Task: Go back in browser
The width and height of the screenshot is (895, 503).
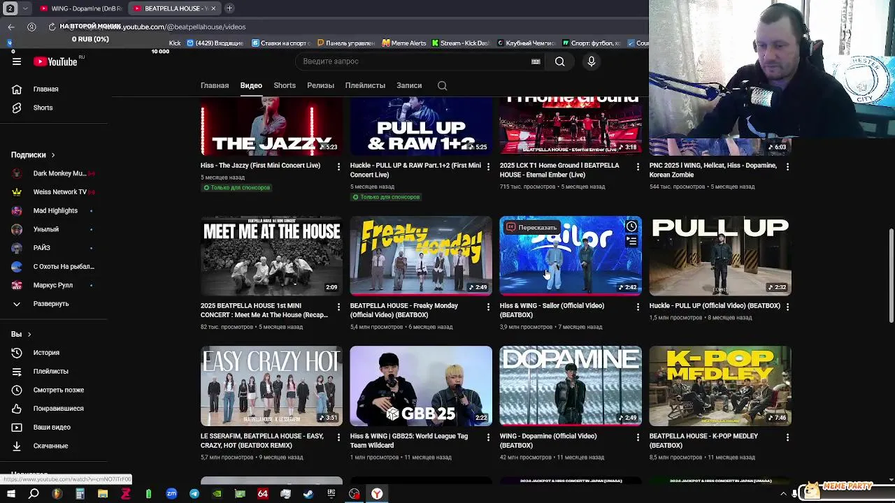Action: click(x=11, y=27)
